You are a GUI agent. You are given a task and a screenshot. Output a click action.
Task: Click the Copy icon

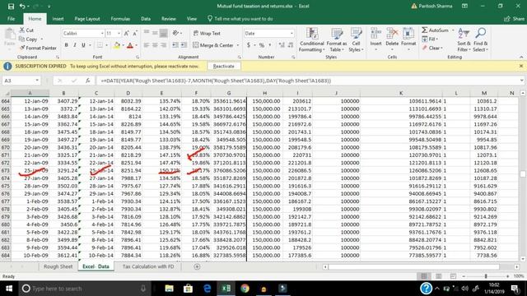(x=22, y=39)
